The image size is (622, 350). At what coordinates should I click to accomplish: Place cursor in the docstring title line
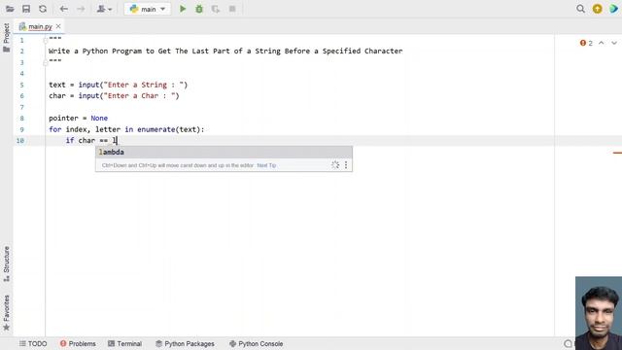click(225, 52)
